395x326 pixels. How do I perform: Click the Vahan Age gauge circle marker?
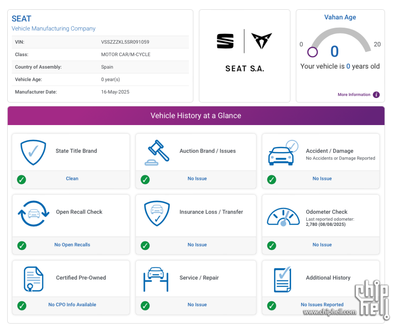pyautogui.click(x=312, y=52)
